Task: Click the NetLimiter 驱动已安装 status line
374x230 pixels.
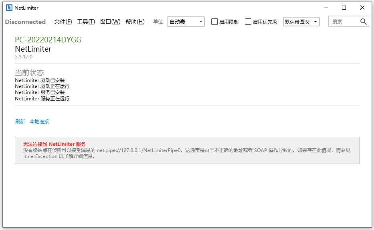Action: pyautogui.click(x=40, y=80)
